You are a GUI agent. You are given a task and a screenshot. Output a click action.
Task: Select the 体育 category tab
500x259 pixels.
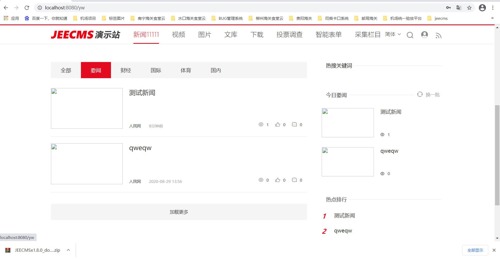[x=186, y=70]
